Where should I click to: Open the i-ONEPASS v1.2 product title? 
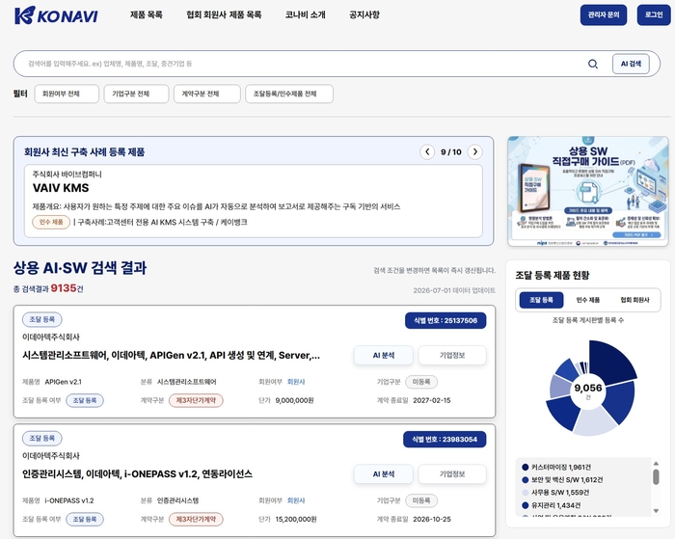[x=137, y=474]
